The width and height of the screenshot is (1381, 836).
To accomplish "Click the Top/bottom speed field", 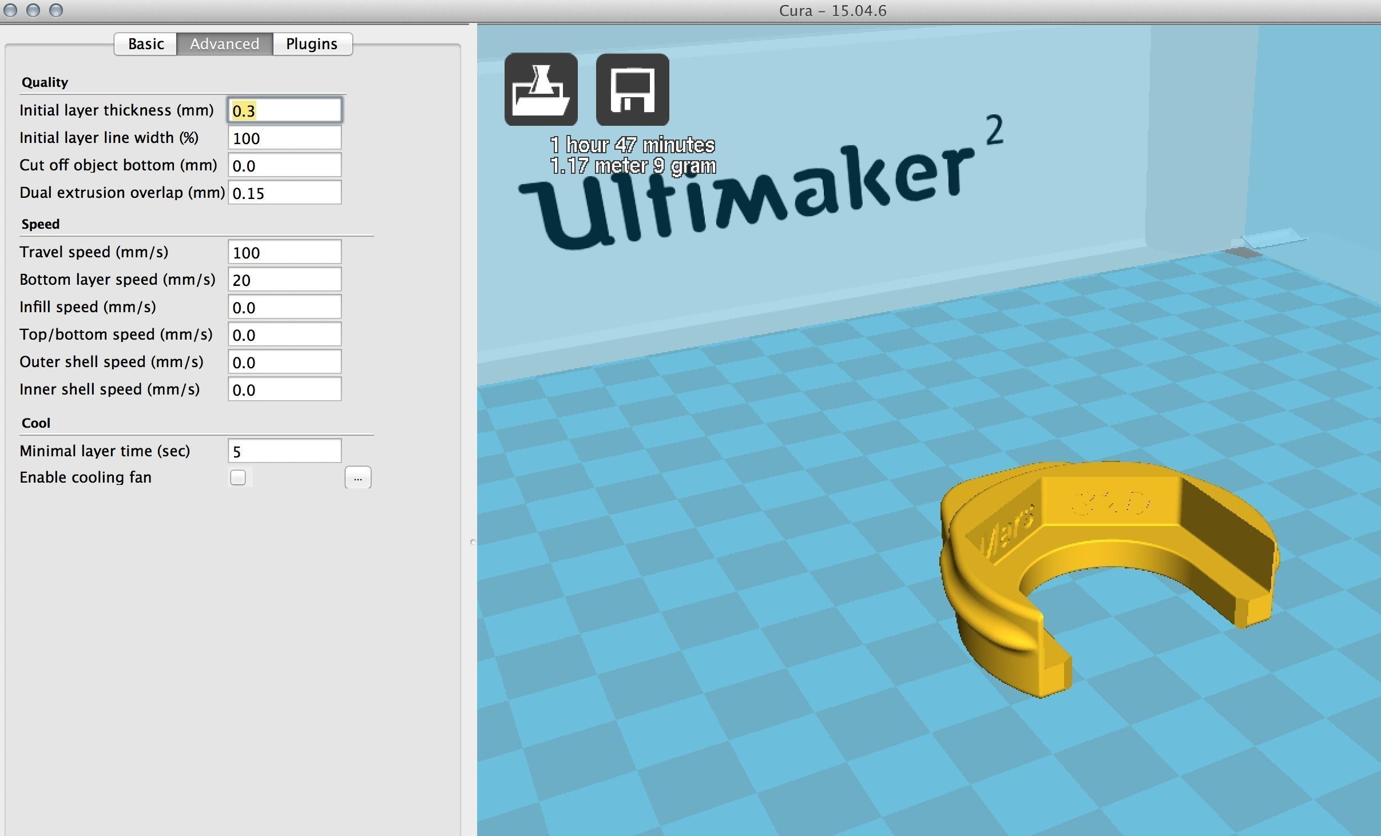I will tap(284, 335).
